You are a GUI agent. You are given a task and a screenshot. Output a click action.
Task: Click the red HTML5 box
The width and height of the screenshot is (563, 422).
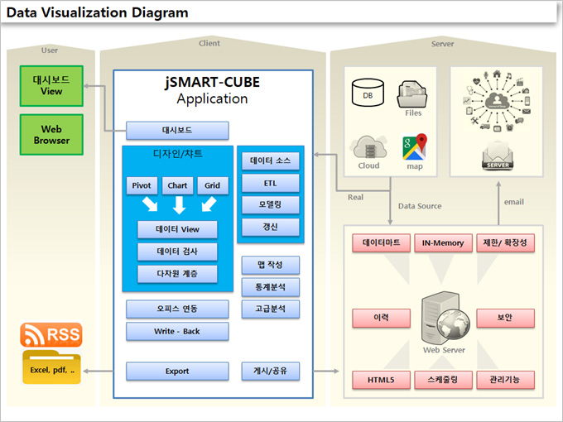pyautogui.click(x=381, y=380)
